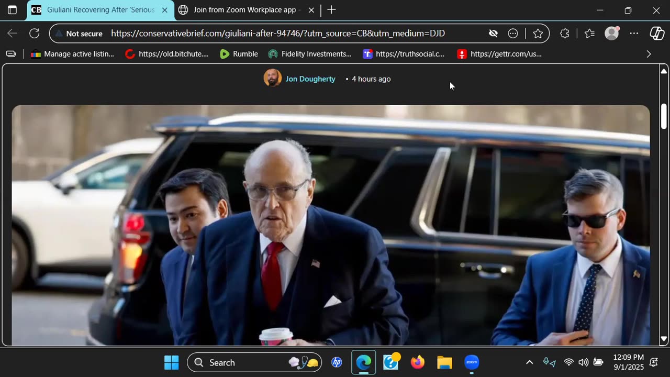Image resolution: width=670 pixels, height=377 pixels.
Task: Click Jon Dougherty's author avatar
Action: point(272,78)
